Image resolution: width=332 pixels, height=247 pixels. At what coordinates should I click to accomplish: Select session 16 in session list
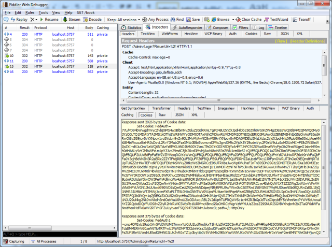(x=60, y=72)
